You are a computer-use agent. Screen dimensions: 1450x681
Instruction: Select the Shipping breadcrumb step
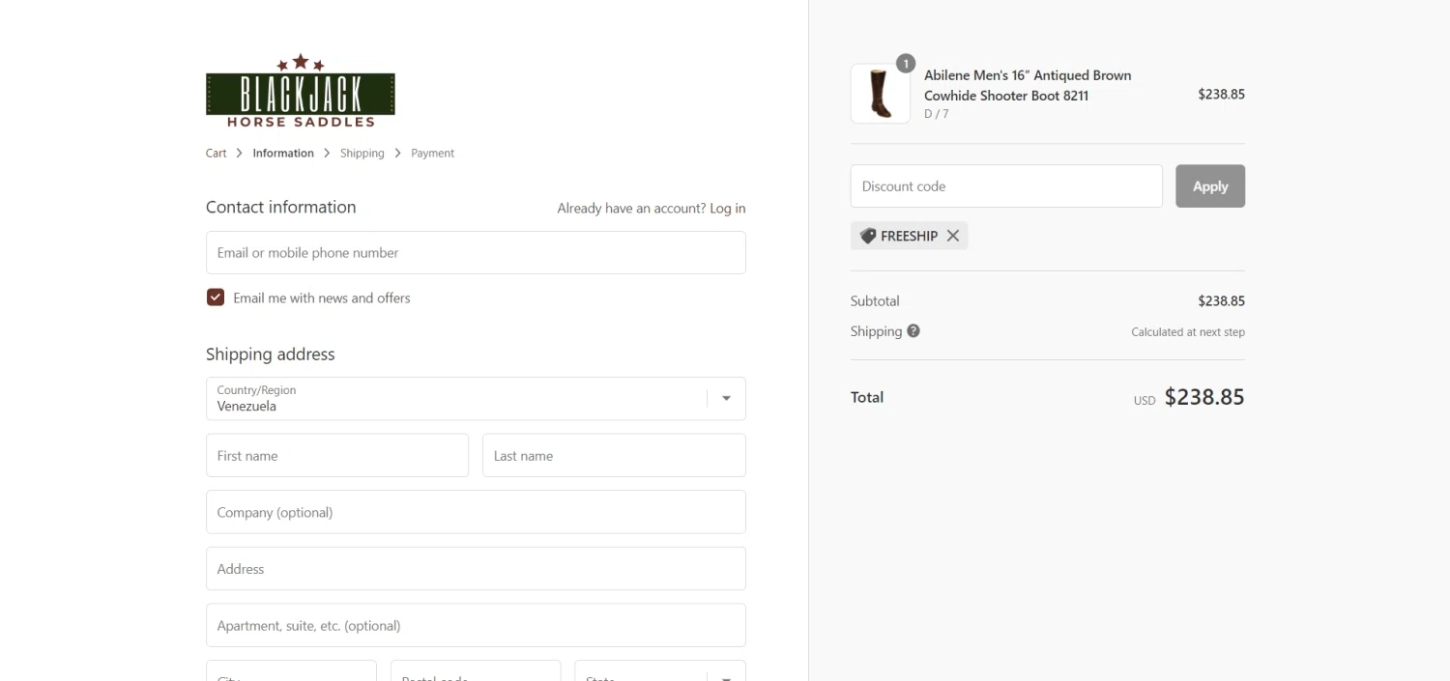click(x=362, y=153)
